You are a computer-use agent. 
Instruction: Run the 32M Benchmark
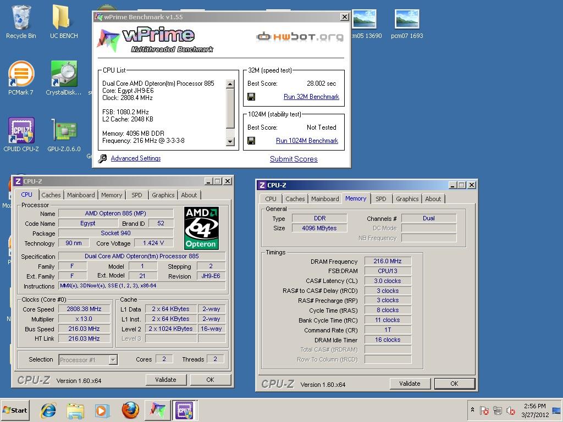click(x=311, y=97)
